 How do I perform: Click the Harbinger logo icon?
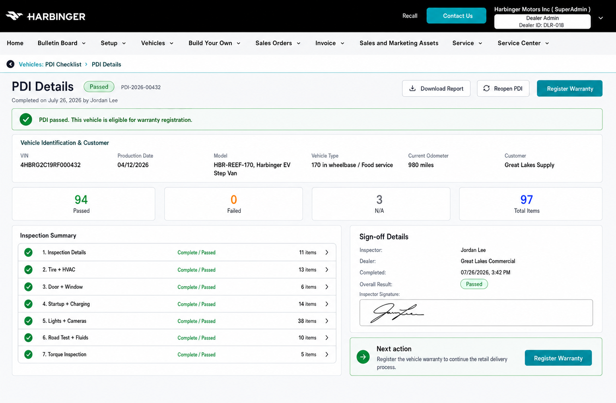click(x=14, y=16)
